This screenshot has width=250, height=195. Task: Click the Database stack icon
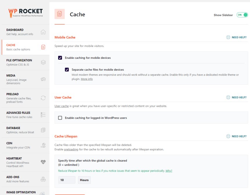pyautogui.click(x=43, y=130)
